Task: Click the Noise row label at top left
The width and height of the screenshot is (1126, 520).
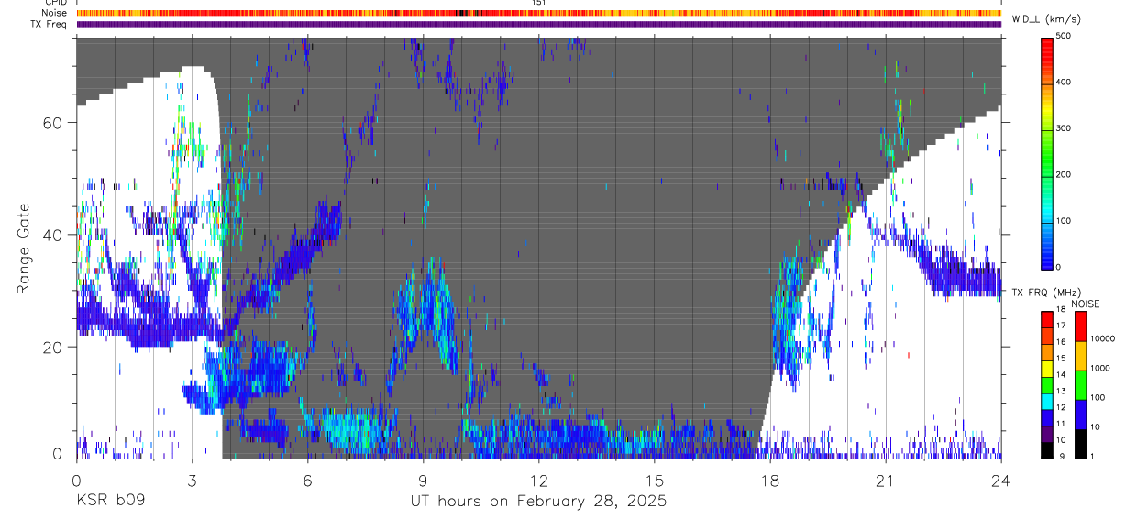Action: pos(55,13)
